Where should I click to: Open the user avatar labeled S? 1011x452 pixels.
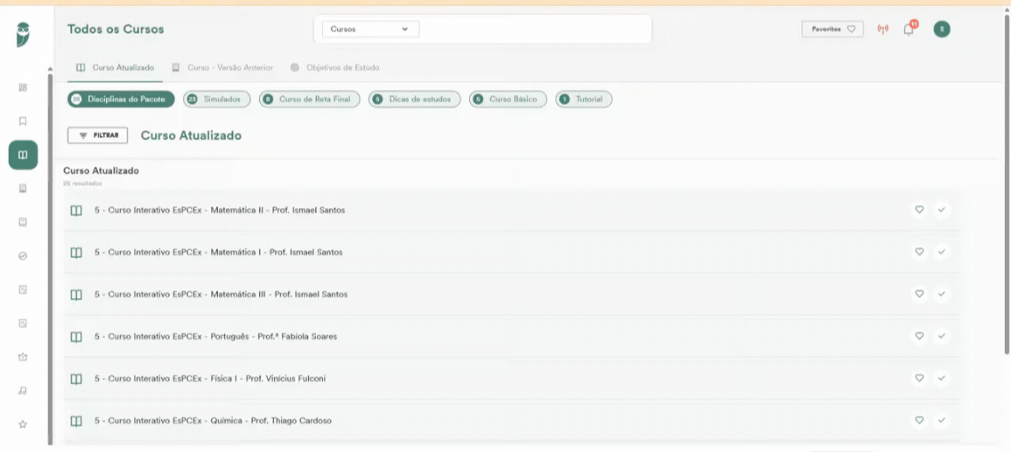coord(942,29)
